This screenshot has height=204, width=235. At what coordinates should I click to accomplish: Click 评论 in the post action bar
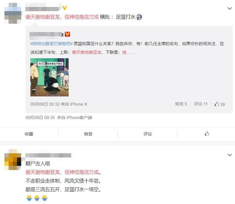(x=148, y=134)
